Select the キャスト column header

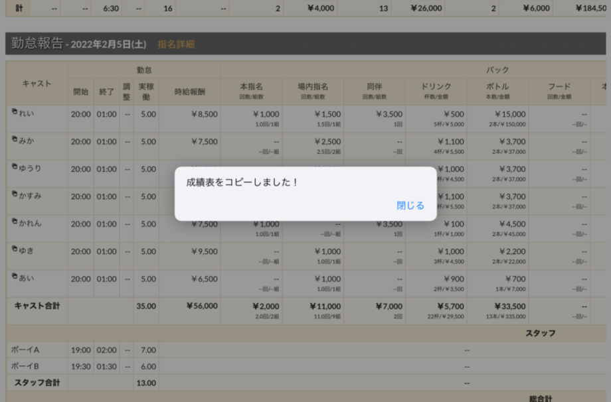coord(37,83)
